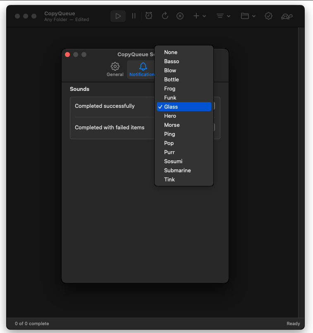Open the General settings gear tab
This screenshot has height=333, width=313.
point(115,69)
